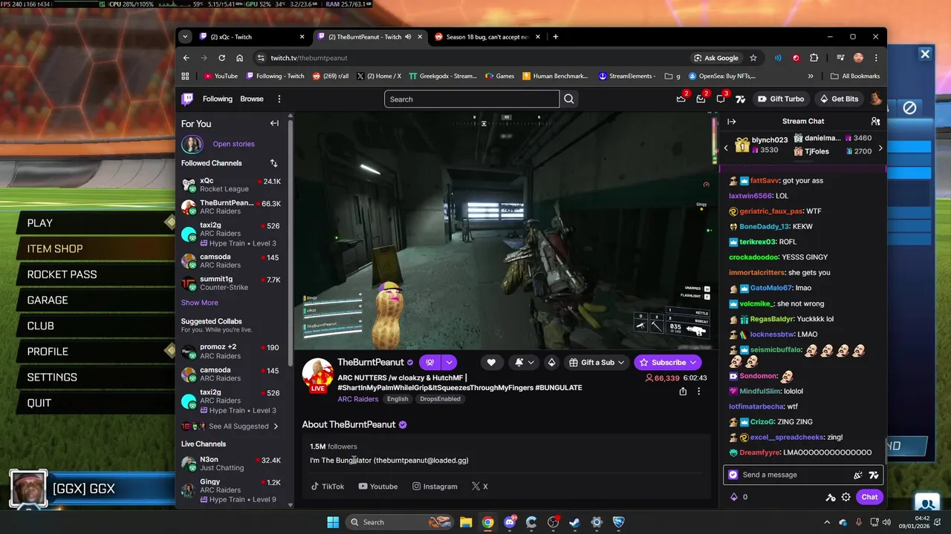Open TheBurntPeanut's TikTok link
Viewport: 951px width, 534px height.
click(328, 487)
